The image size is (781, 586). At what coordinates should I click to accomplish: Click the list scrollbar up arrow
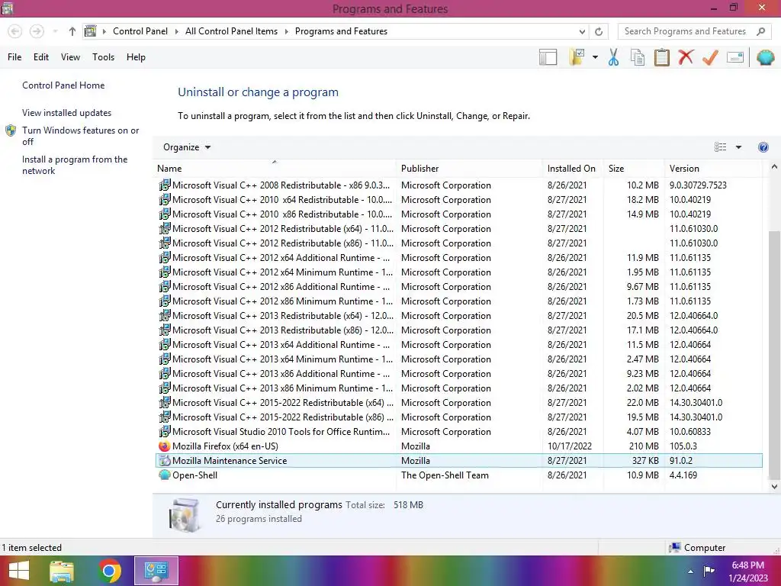click(x=774, y=167)
